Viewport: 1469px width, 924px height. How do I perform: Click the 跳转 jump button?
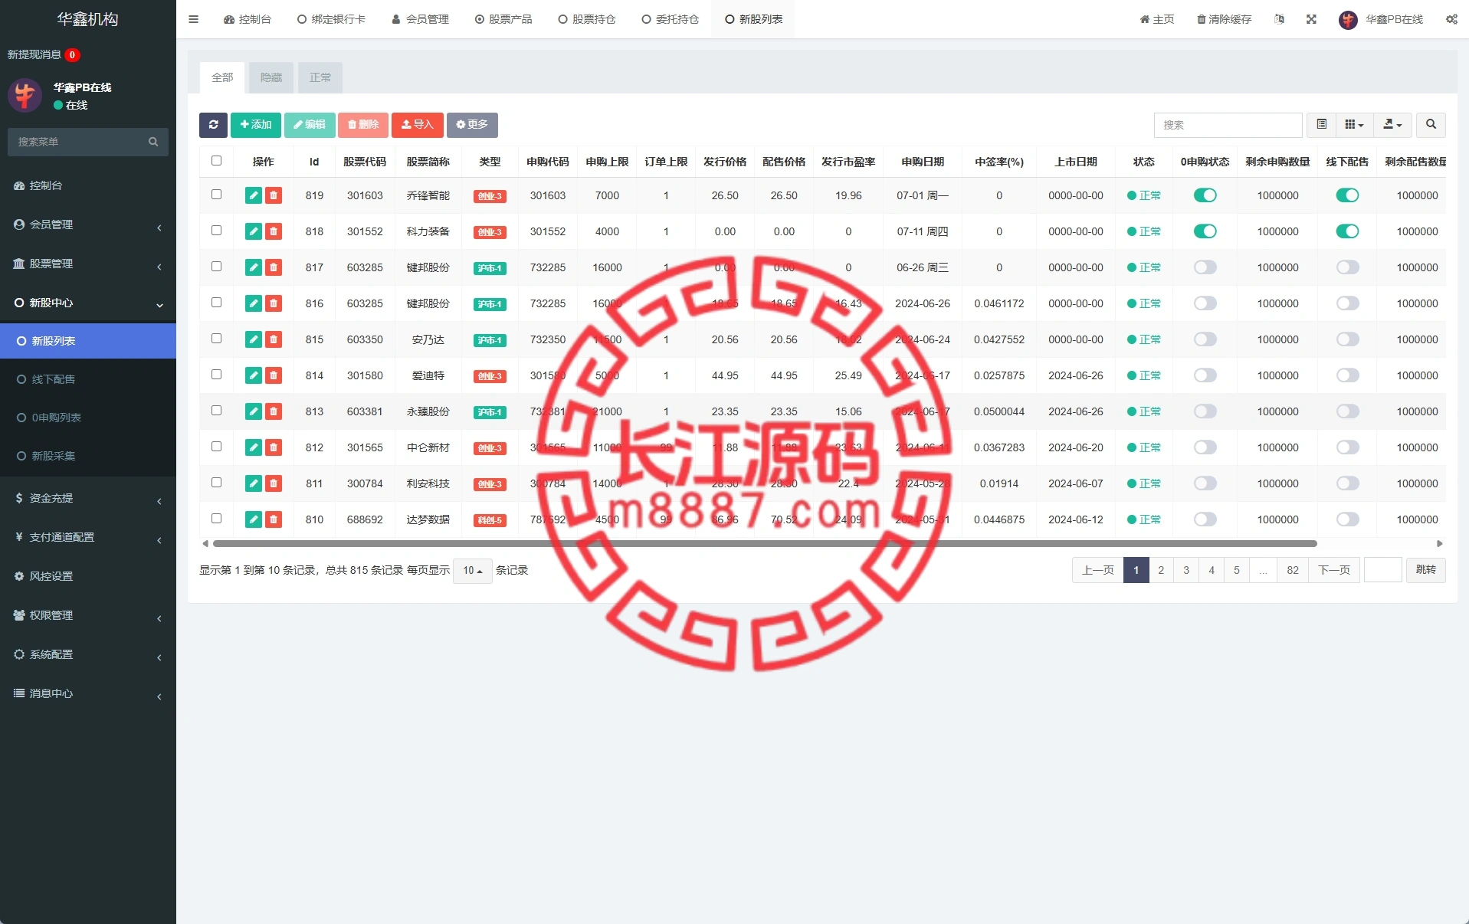pyautogui.click(x=1426, y=570)
